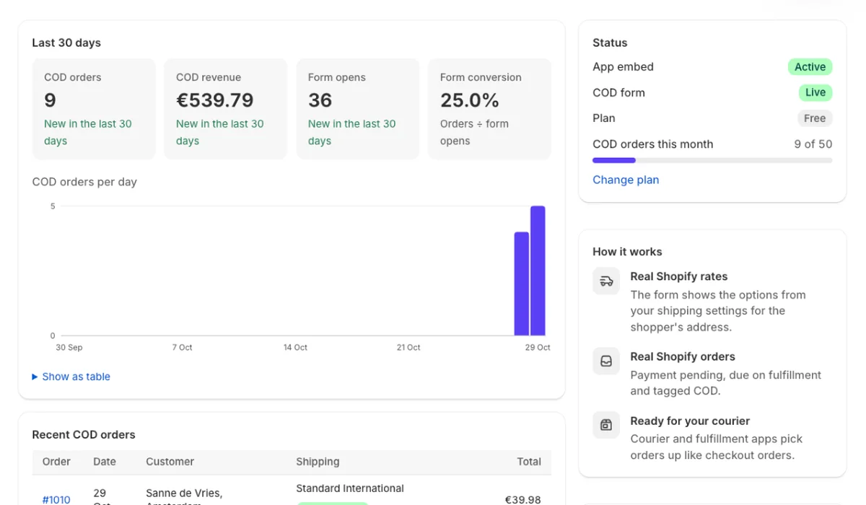Click the Total column header
Viewport: 866px width, 505px height.
coord(529,462)
